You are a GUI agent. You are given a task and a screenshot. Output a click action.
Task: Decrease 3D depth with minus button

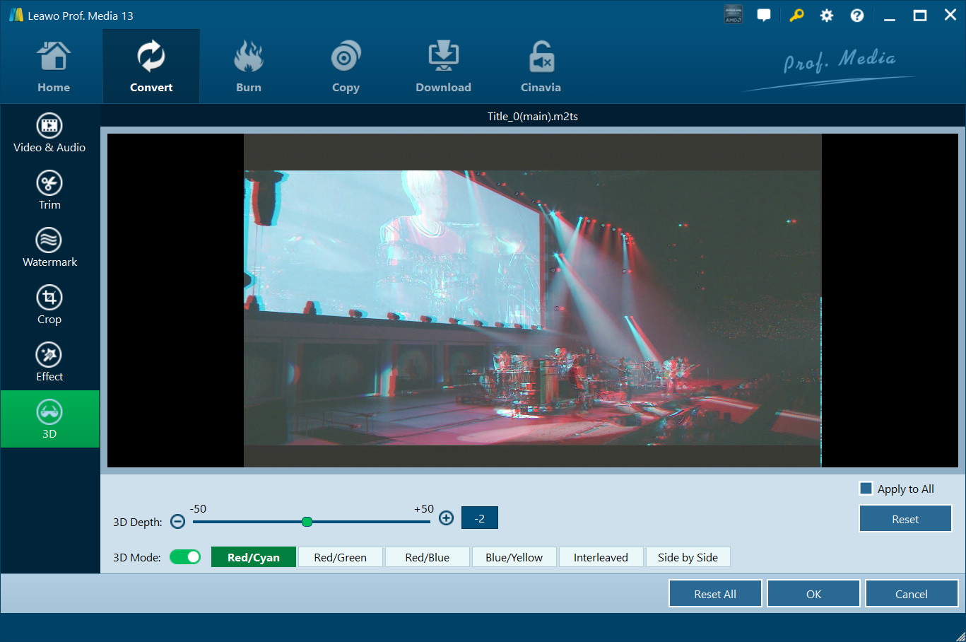(178, 522)
